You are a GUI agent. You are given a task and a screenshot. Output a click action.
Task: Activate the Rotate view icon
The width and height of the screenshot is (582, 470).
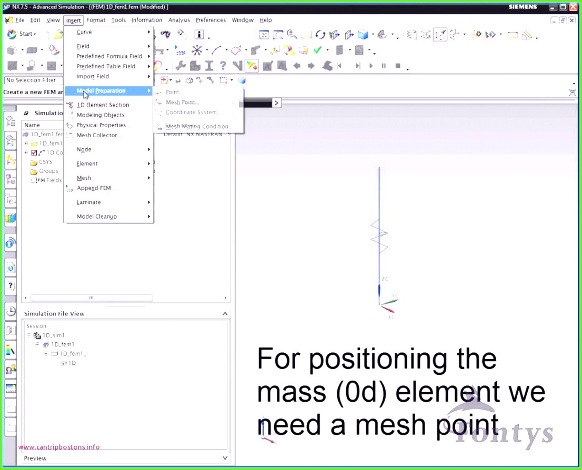tap(320, 35)
